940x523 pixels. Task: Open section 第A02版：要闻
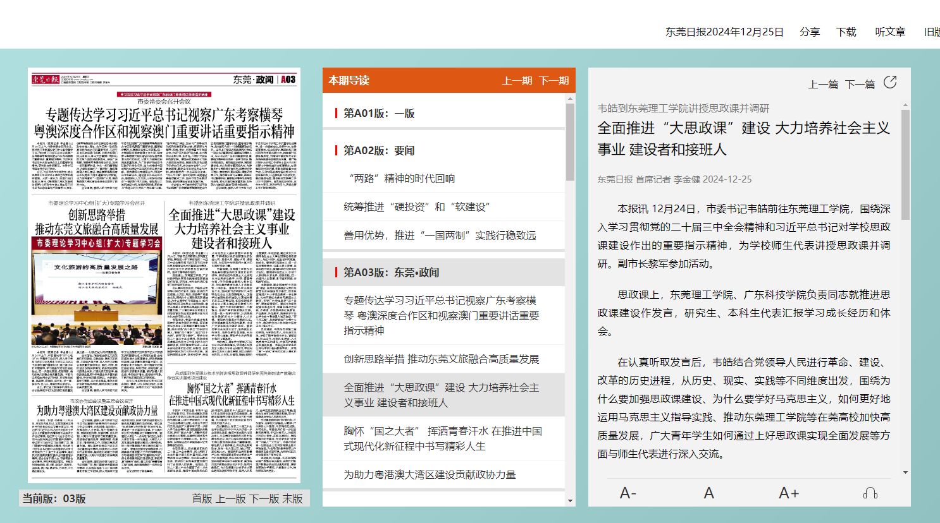pos(379,150)
